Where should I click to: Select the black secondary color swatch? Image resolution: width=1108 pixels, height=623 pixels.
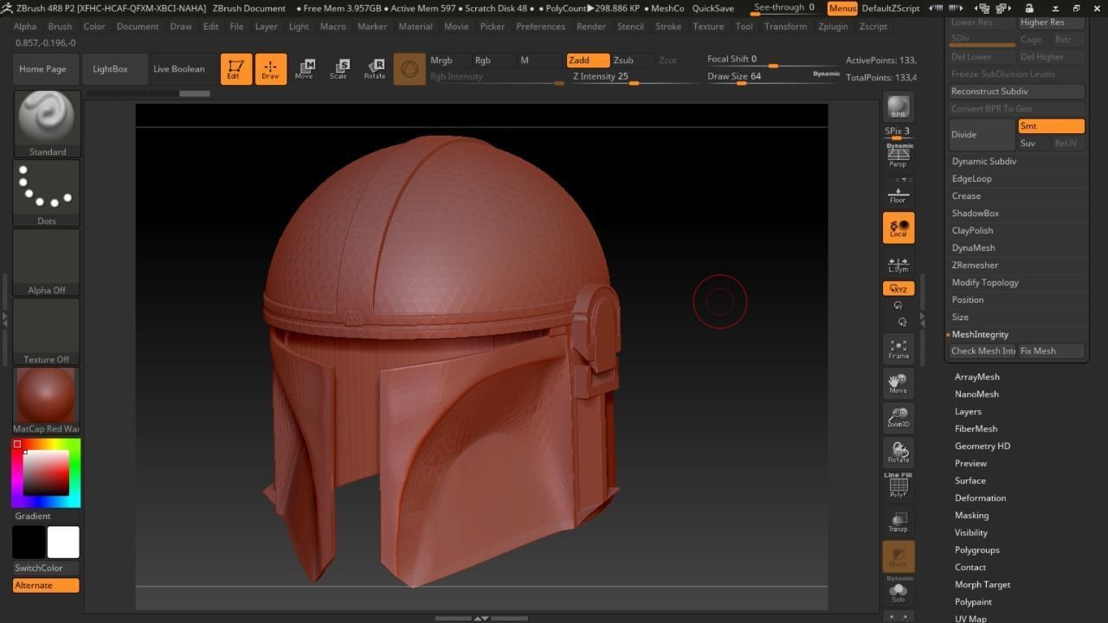point(29,543)
